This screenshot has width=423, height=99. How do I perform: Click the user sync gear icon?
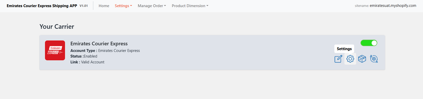click(x=374, y=59)
